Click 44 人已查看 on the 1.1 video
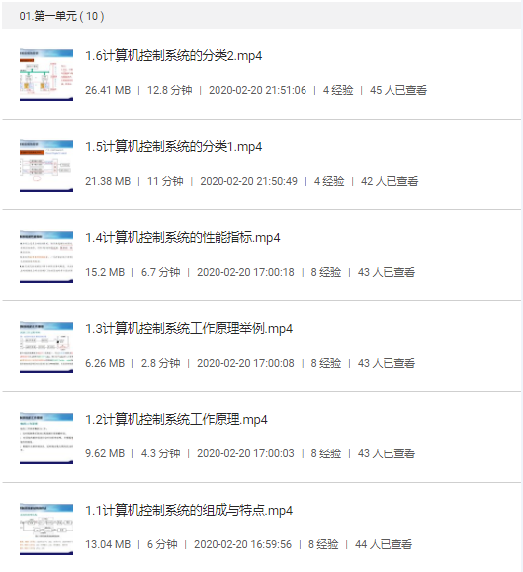 tap(384, 544)
